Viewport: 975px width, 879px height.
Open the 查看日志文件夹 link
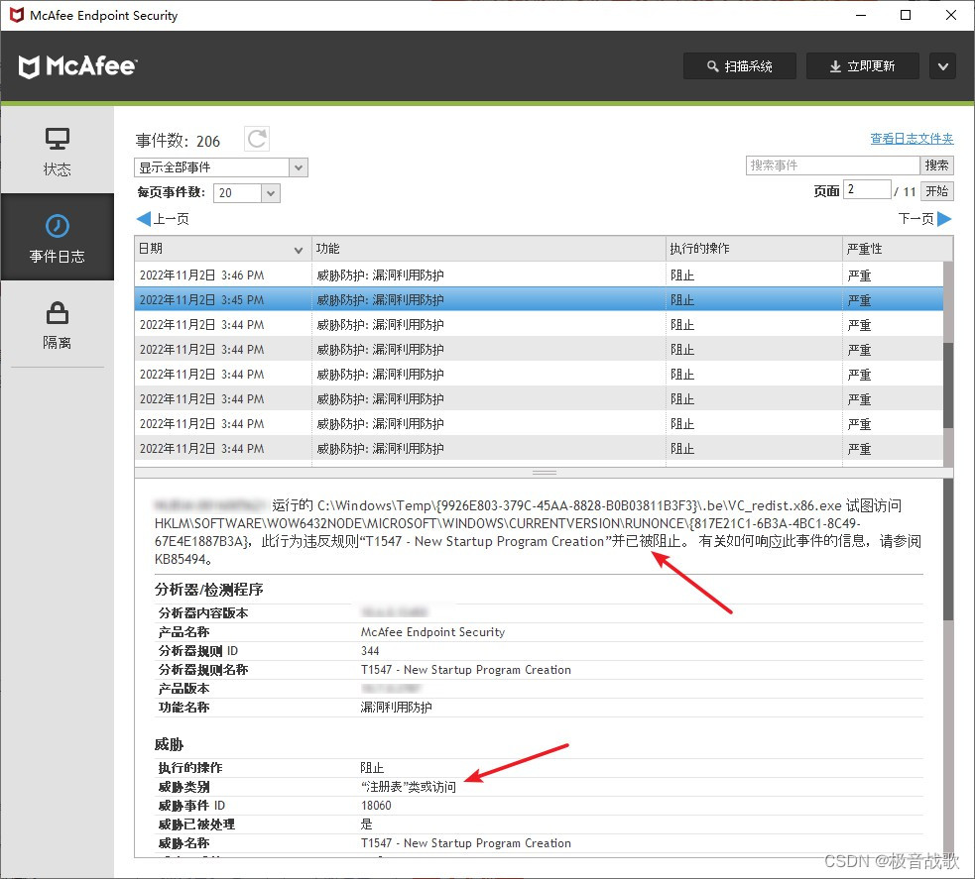click(x=911, y=138)
